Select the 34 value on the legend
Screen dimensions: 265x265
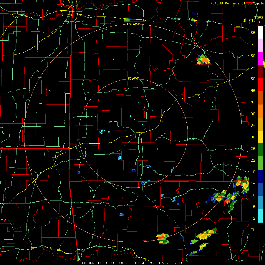click(x=253, y=125)
